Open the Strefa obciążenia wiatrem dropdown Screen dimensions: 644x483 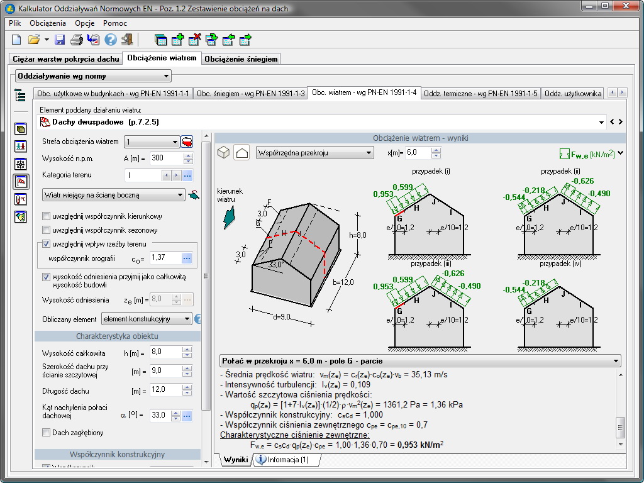[x=152, y=142]
